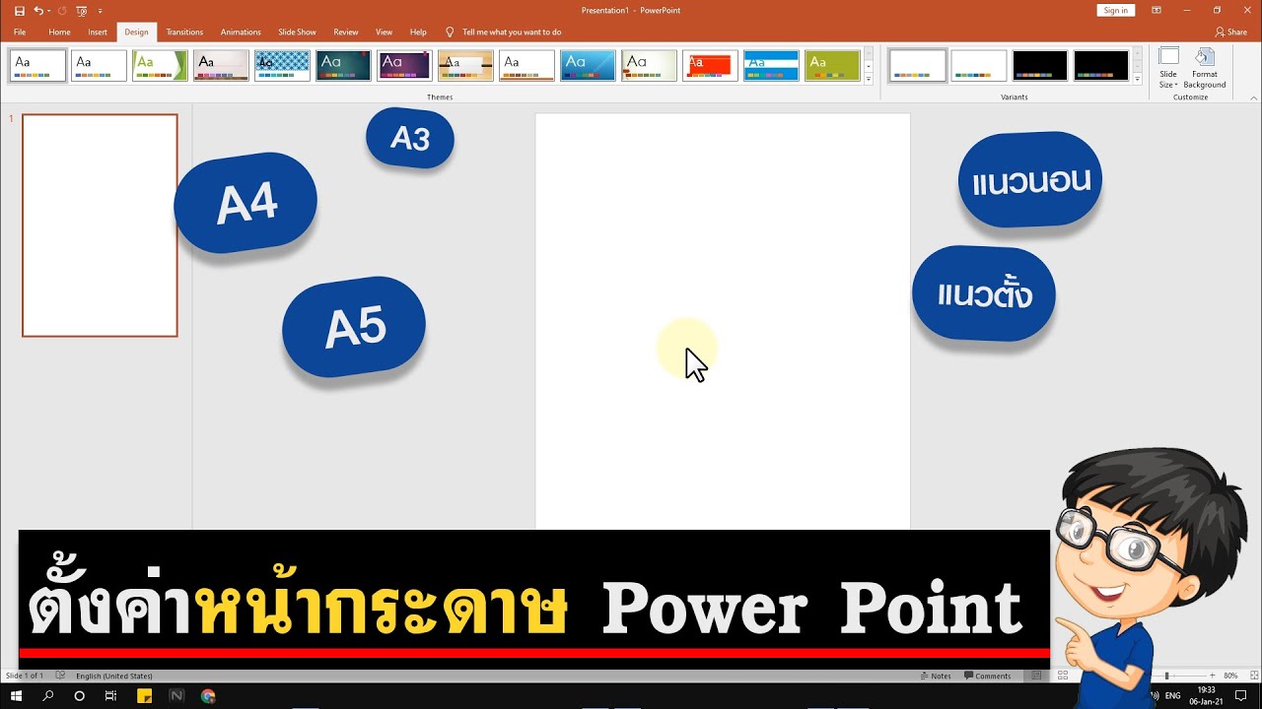Click the taskbar search magnifier icon
The image size is (1262, 709).
(x=48, y=696)
